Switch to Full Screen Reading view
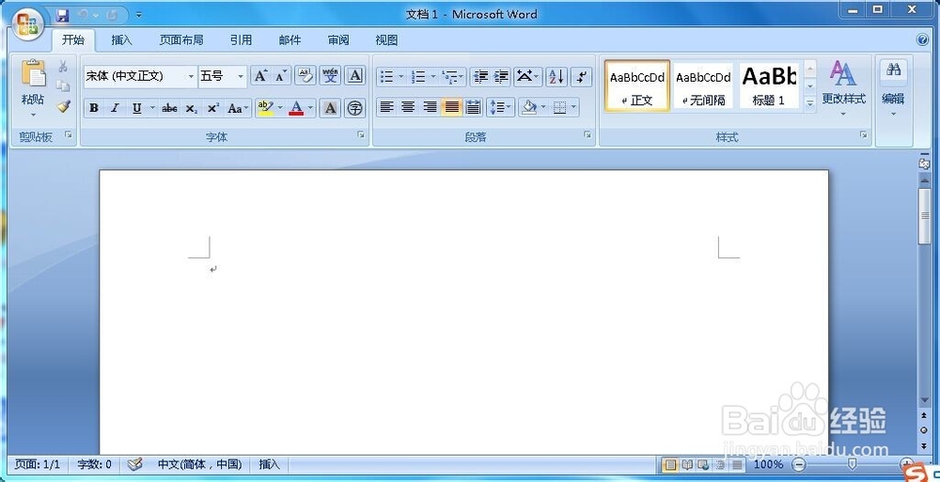 tap(687, 464)
